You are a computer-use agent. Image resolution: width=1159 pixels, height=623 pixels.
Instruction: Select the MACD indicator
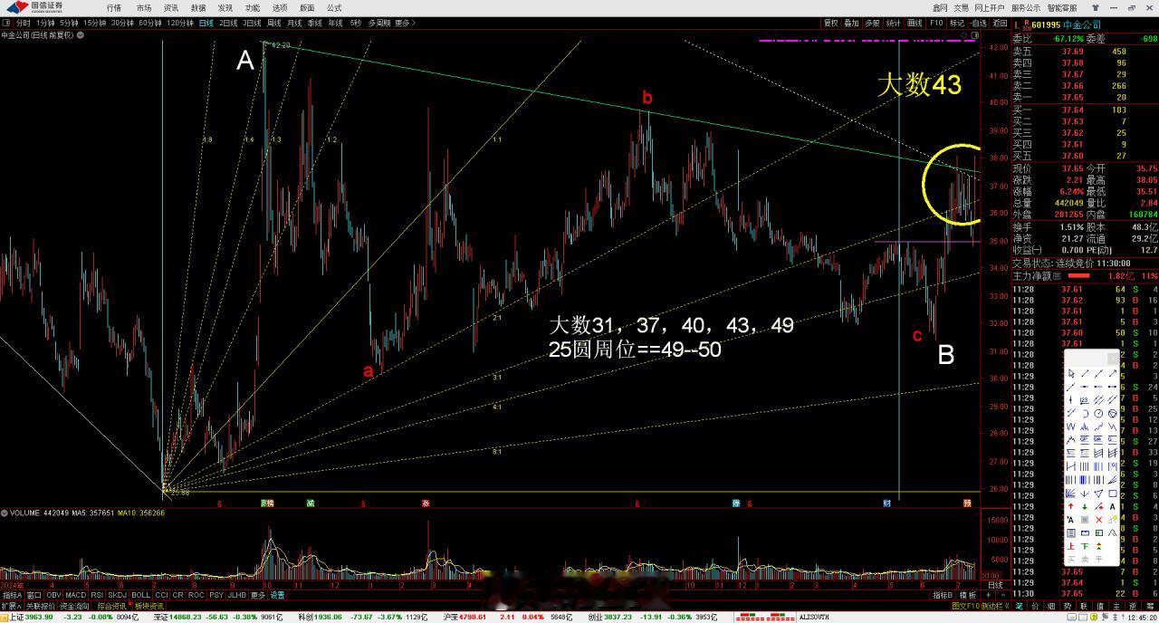point(74,595)
